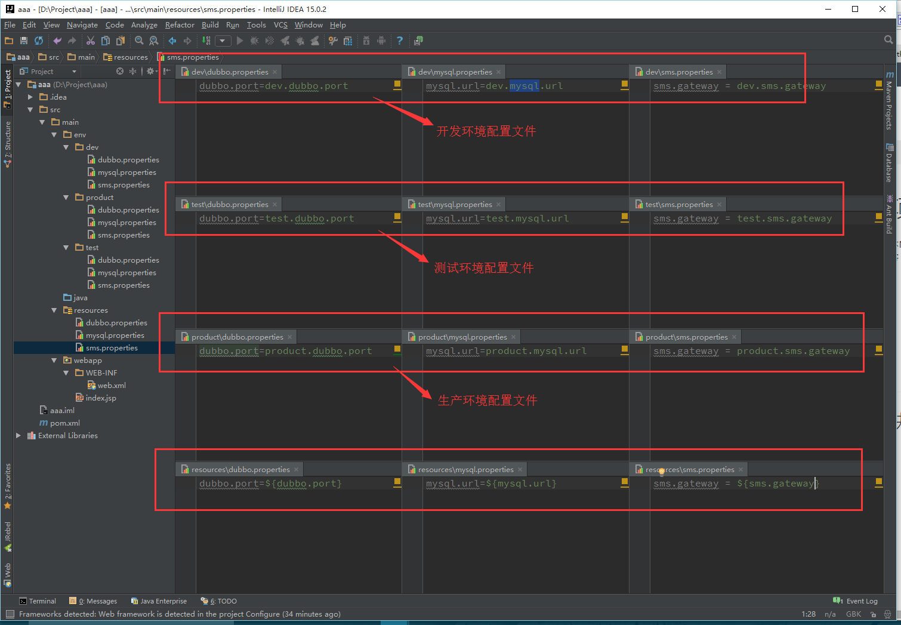The width and height of the screenshot is (901, 625).
Task: Open the Terminal tool window
Action: [x=37, y=601]
